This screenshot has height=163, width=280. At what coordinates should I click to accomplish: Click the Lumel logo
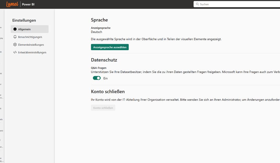12,4
